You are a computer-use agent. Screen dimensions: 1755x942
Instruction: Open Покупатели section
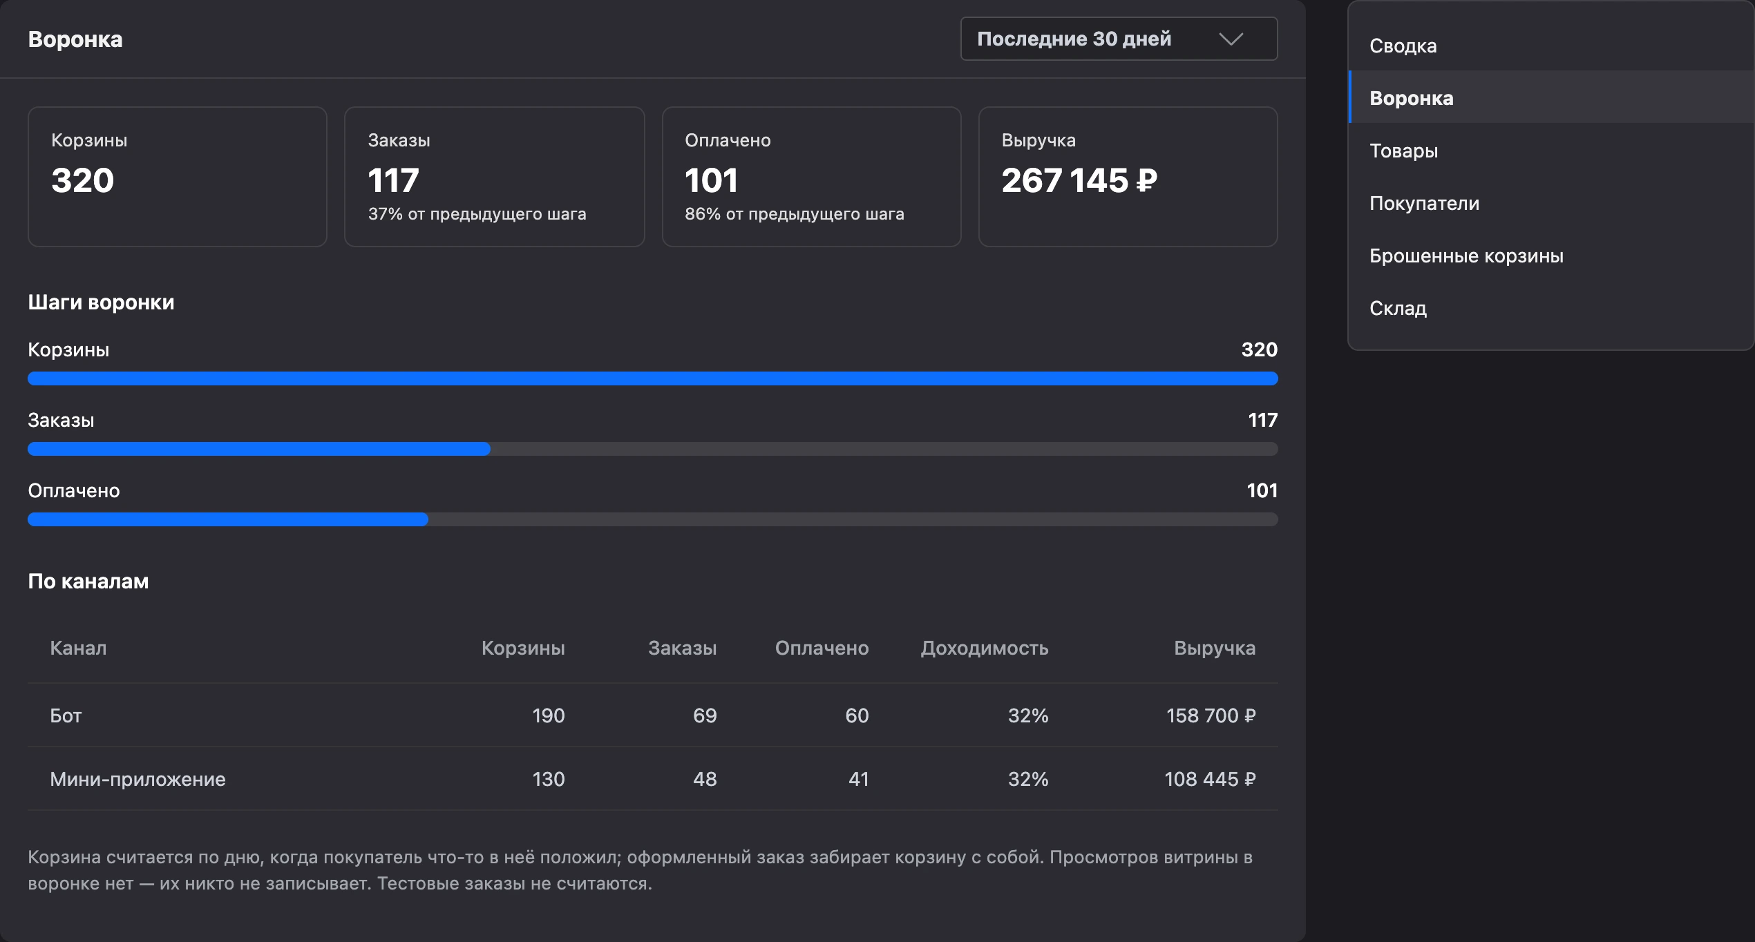click(1551, 203)
